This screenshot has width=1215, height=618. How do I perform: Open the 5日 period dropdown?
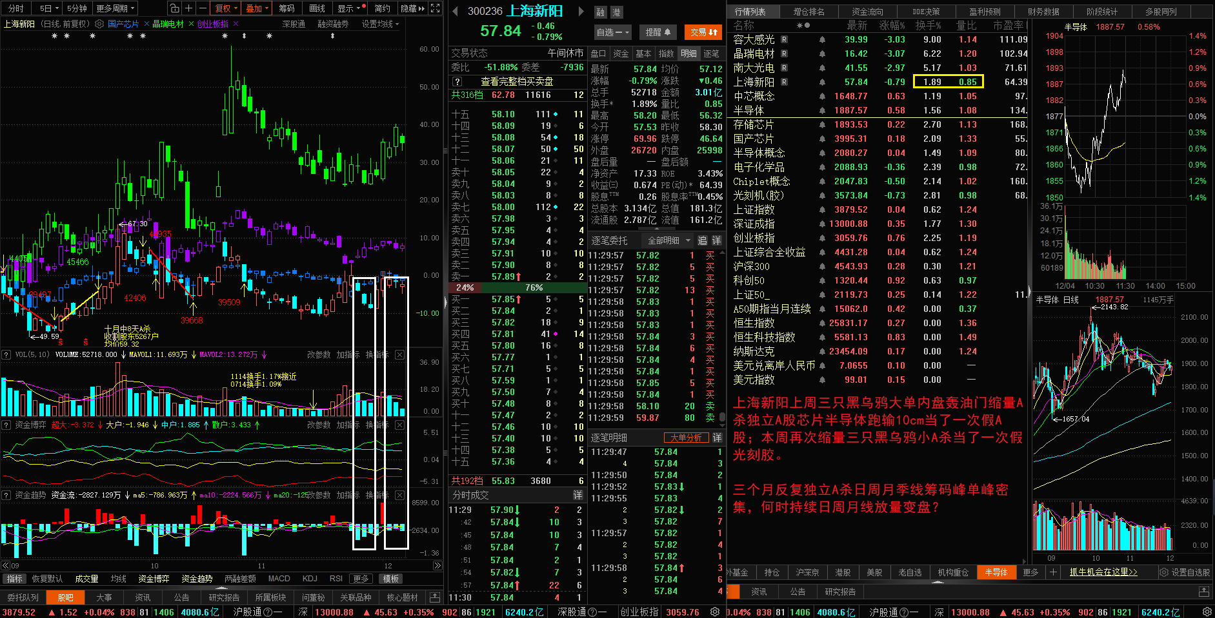point(48,8)
